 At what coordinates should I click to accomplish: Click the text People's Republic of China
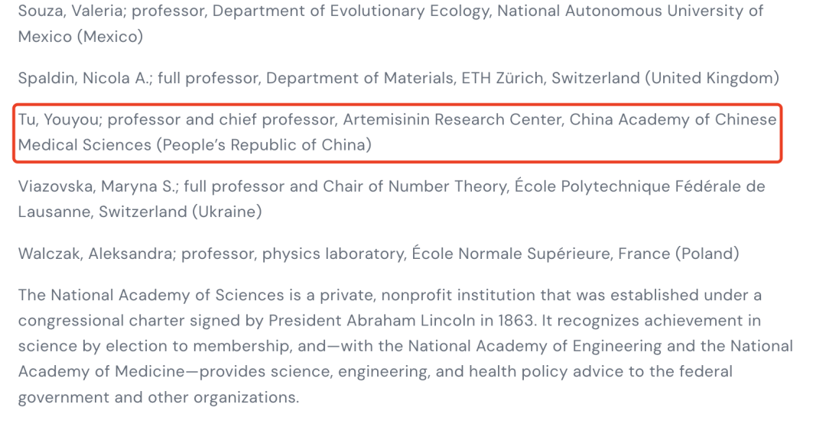264,145
